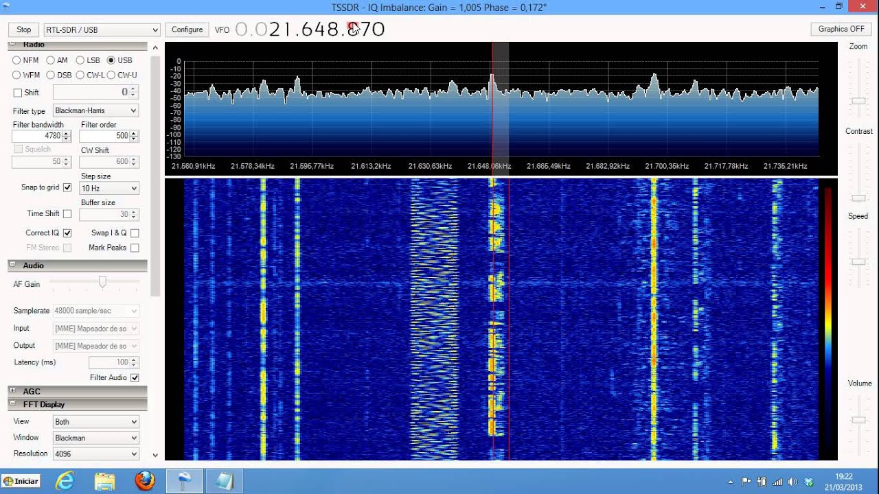This screenshot has height=494, width=879.
Task: Open the Filter type dropdown
Action: (x=95, y=110)
